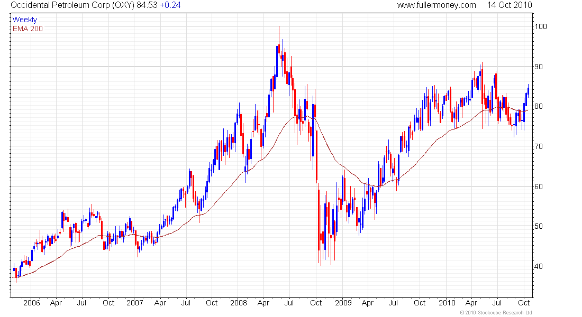
Task: Click the EMA 200 legend label
Action: 28,29
